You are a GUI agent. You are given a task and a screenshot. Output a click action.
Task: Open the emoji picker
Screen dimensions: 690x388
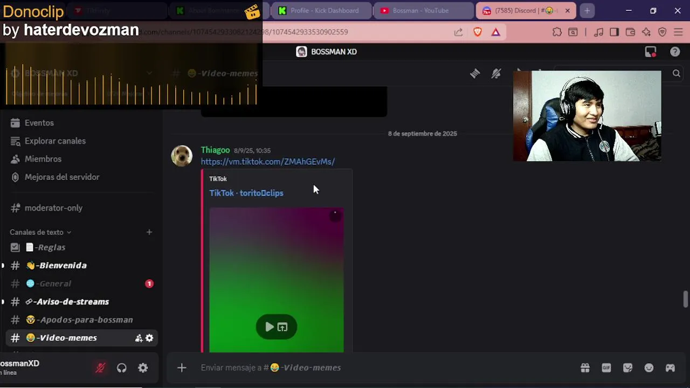point(649,368)
